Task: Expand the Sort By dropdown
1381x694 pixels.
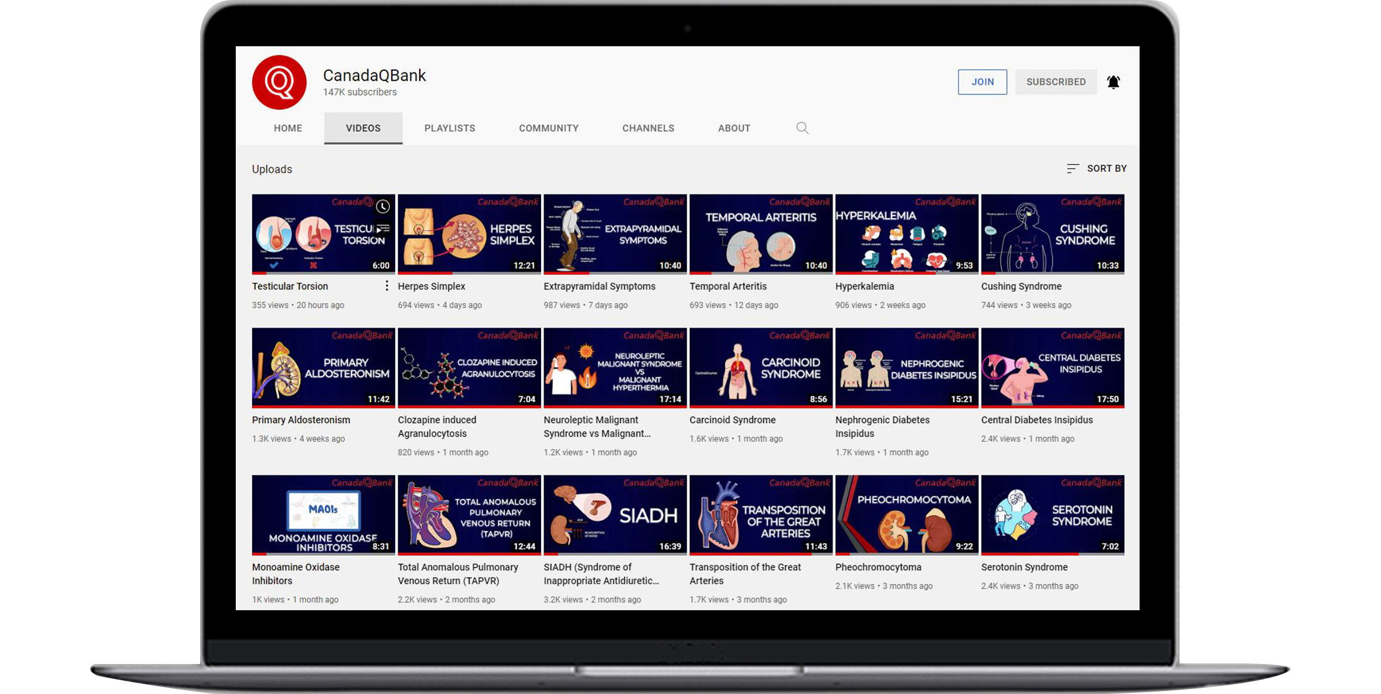Action: coord(1096,168)
